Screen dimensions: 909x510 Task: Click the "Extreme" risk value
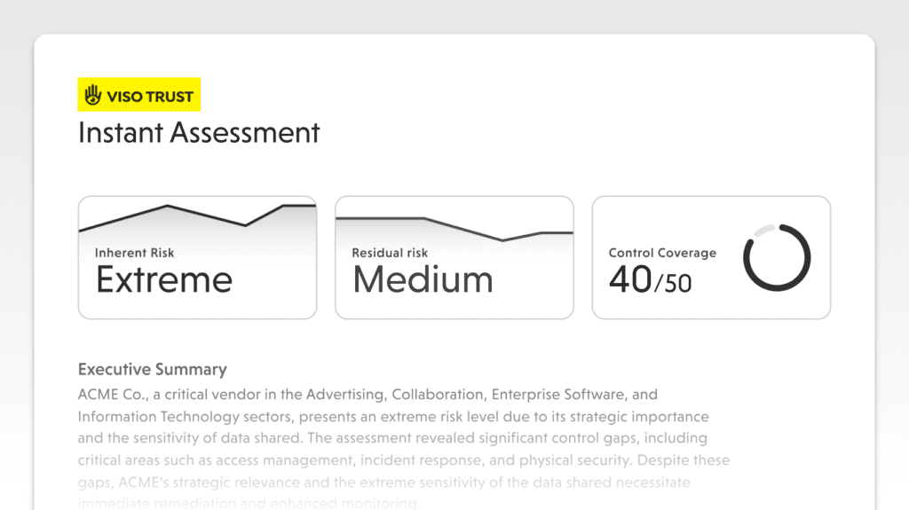pos(164,280)
